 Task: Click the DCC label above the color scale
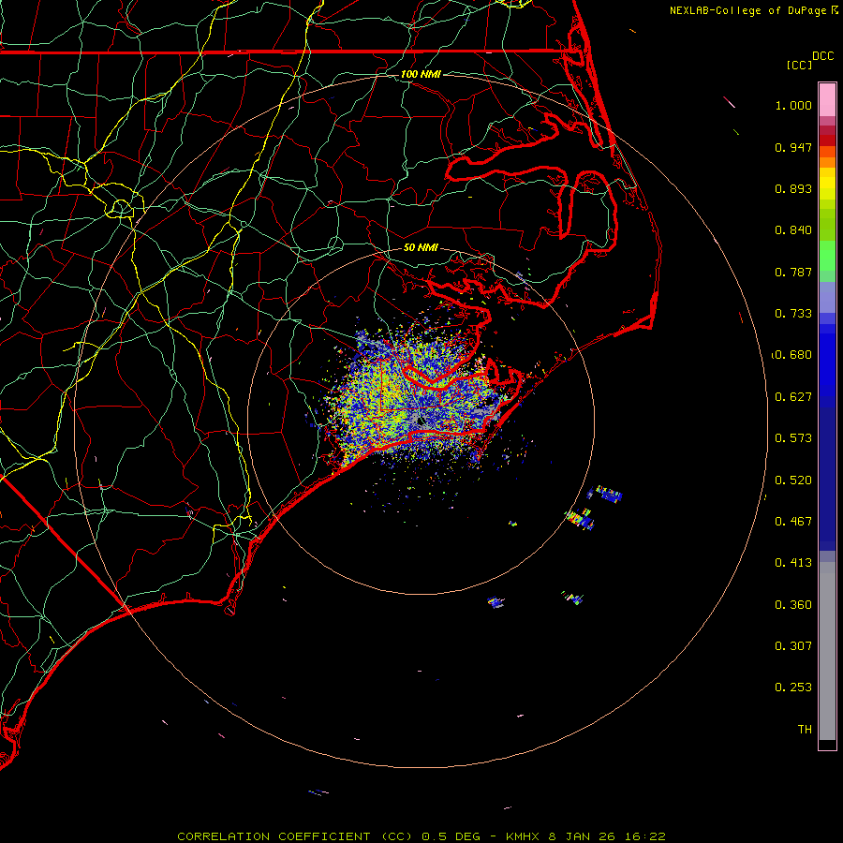point(822,56)
